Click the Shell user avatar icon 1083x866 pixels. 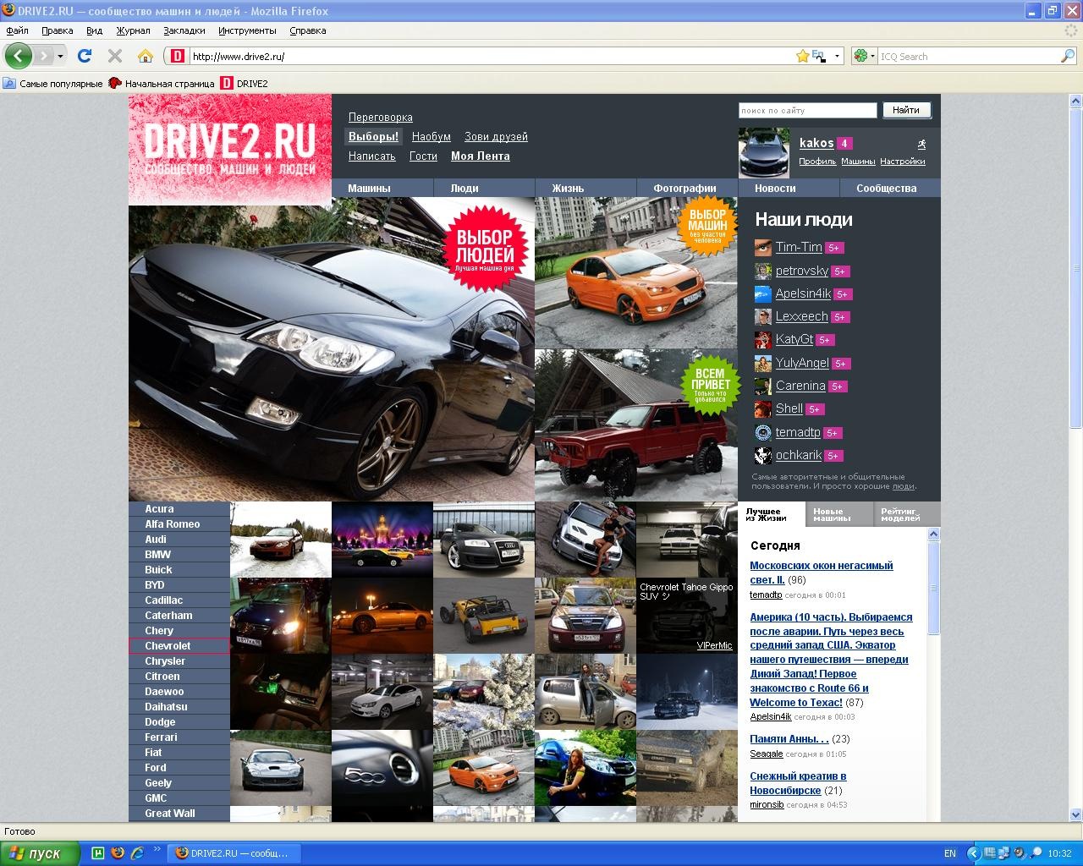[x=763, y=409]
